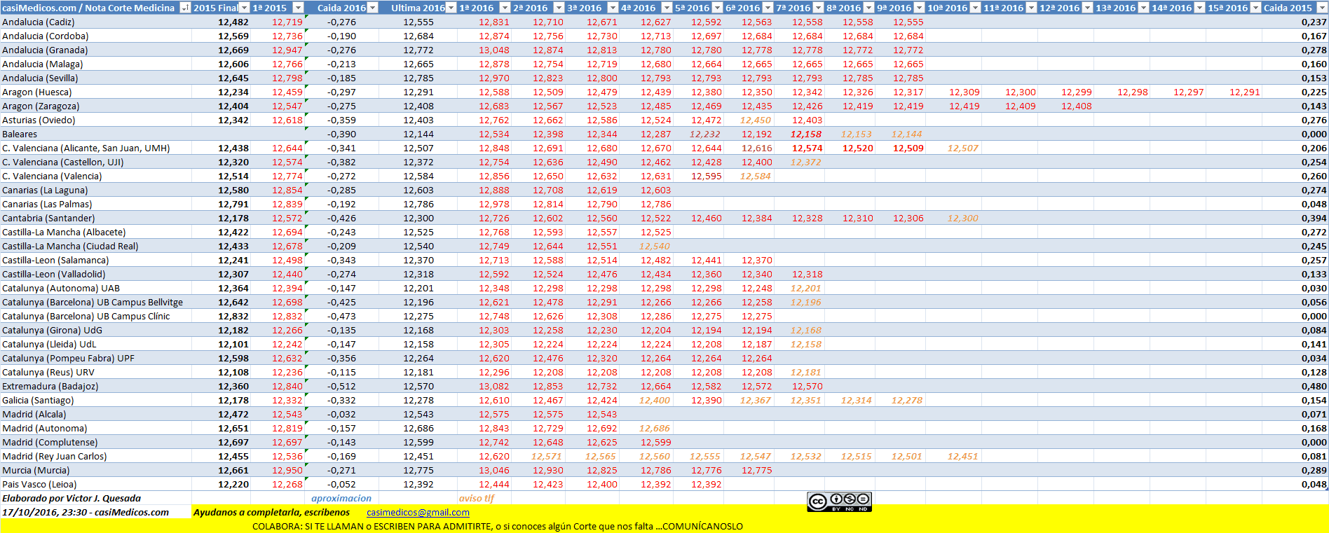Open the Caida 2016 column filter dropdown
This screenshot has height=533, width=1329.
pos(373,8)
